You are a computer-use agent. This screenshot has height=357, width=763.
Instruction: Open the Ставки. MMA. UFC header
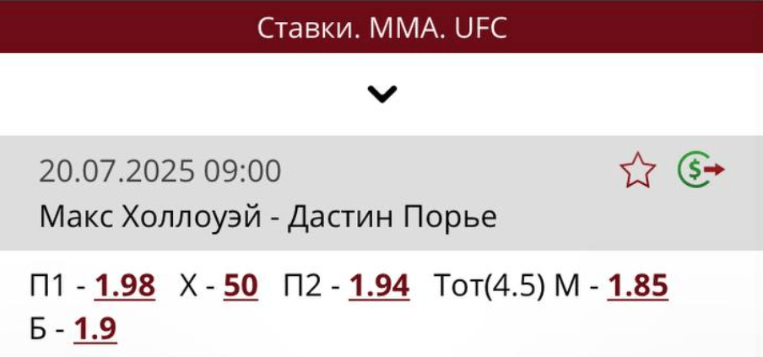381,28
